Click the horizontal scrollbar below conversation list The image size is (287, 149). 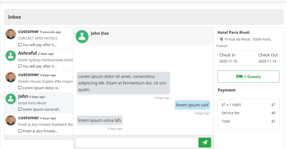(x=34, y=138)
